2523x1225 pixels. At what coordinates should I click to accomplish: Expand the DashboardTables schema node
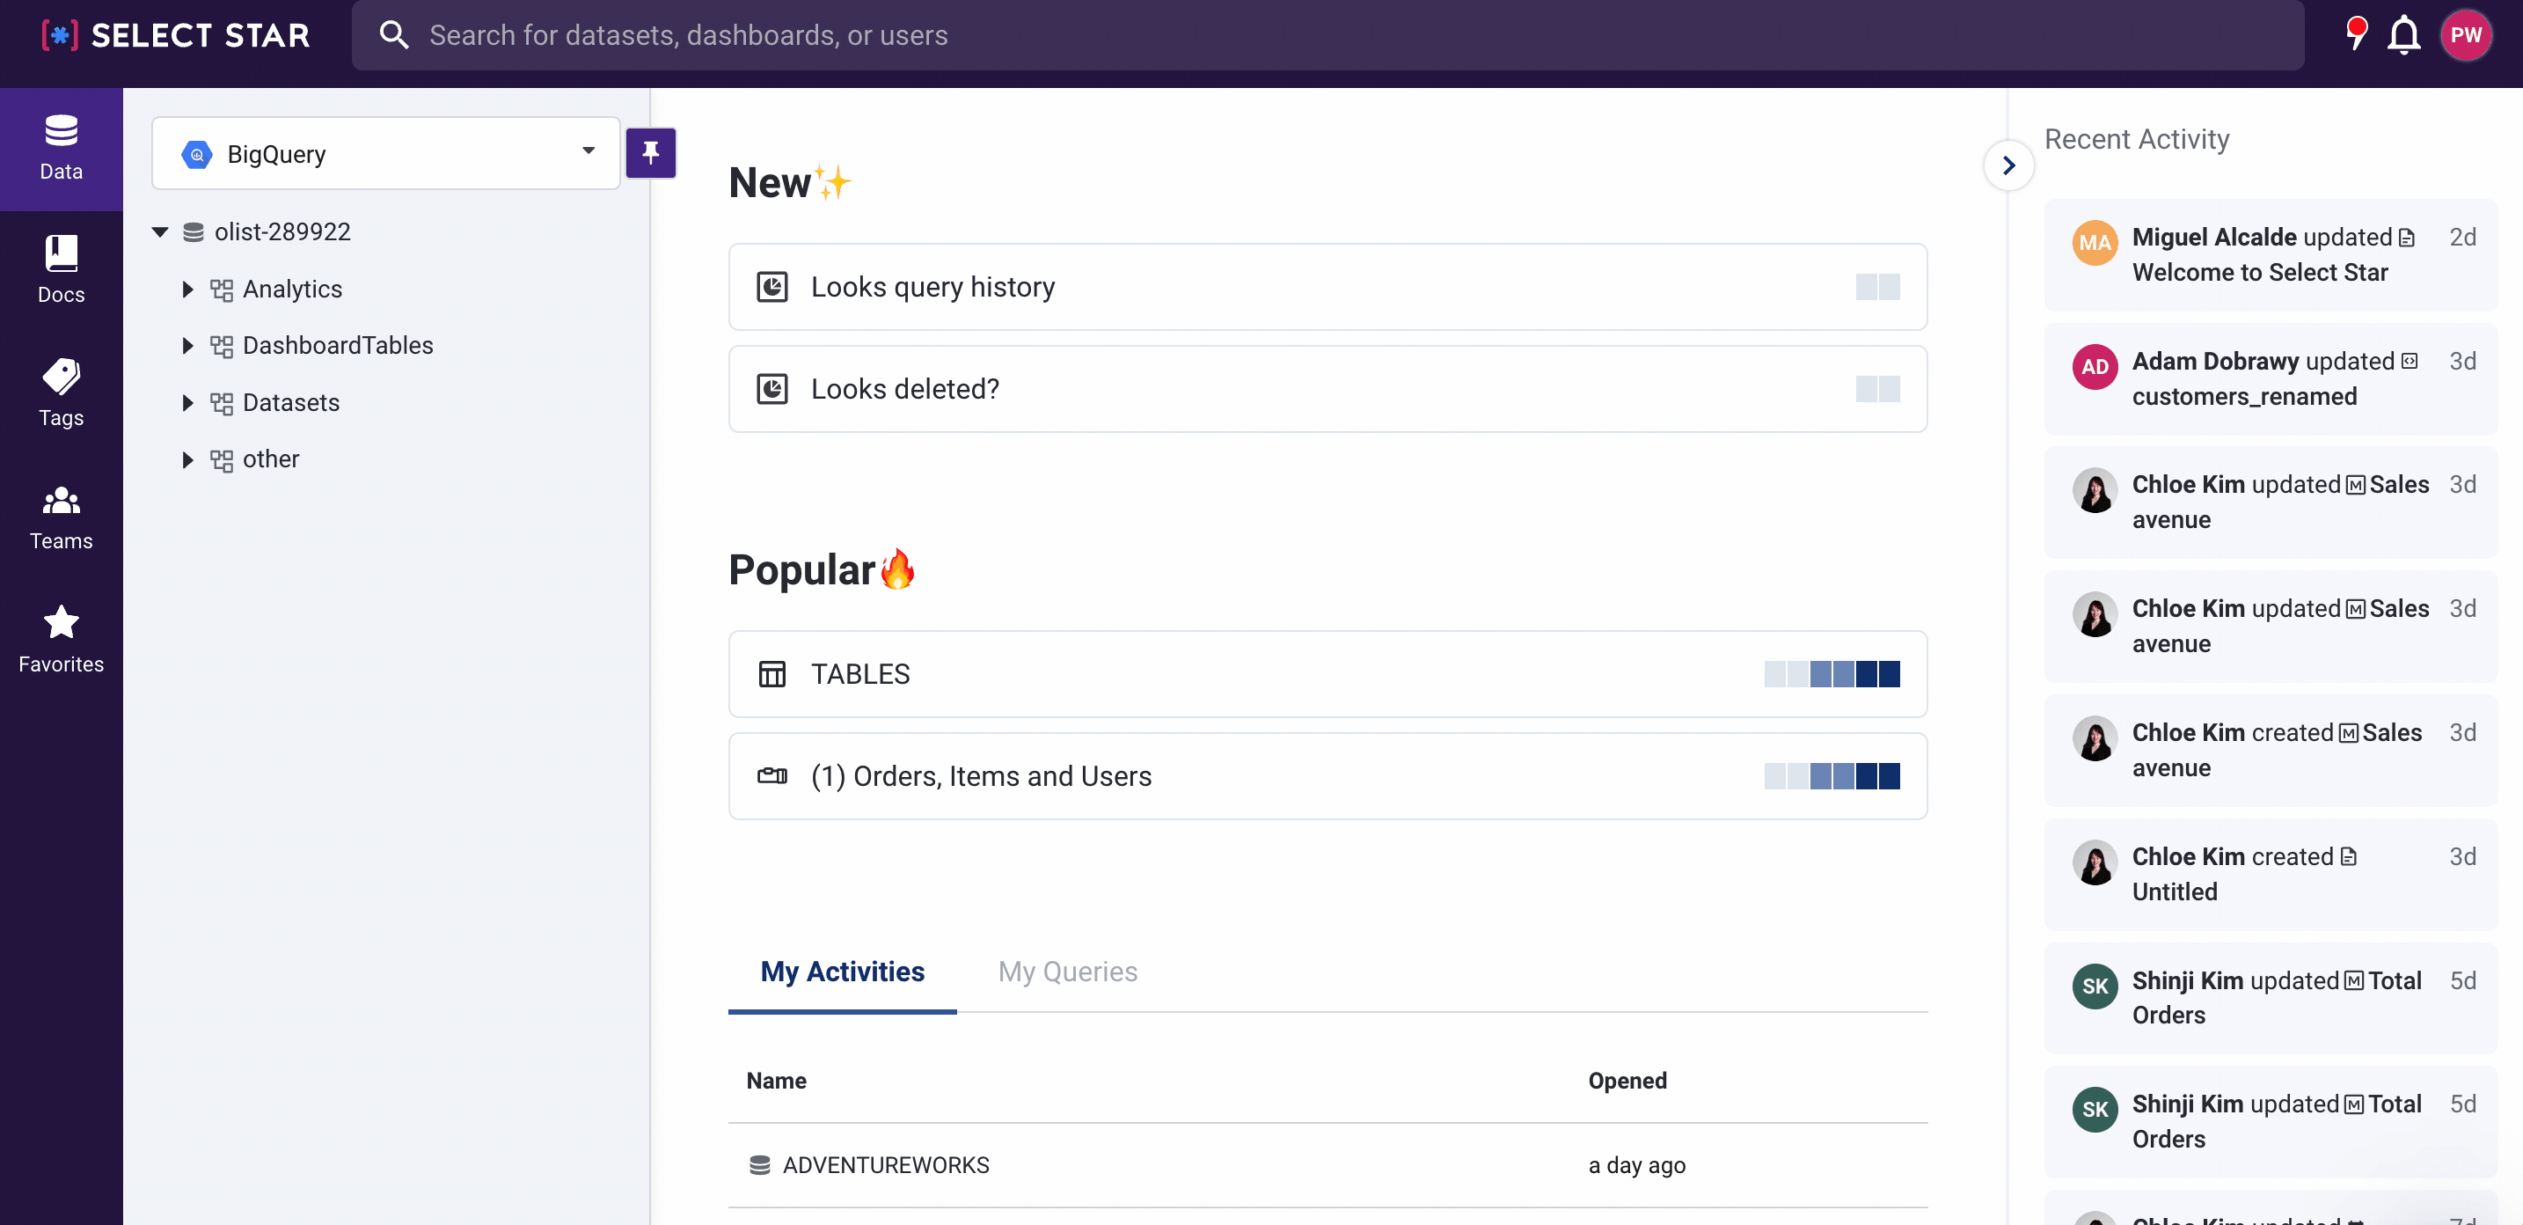pos(187,346)
